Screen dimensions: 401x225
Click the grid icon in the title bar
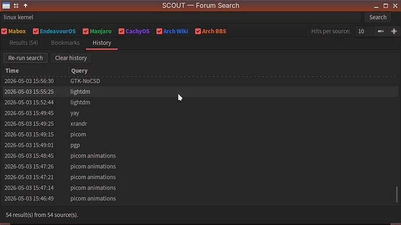pyautogui.click(x=16, y=5)
